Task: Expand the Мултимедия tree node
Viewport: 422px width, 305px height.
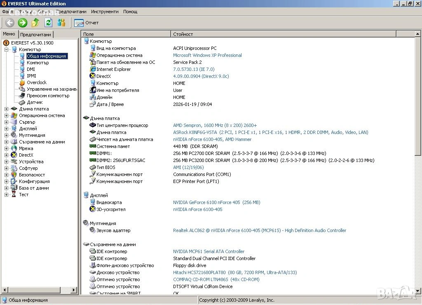Action: pos(7,135)
